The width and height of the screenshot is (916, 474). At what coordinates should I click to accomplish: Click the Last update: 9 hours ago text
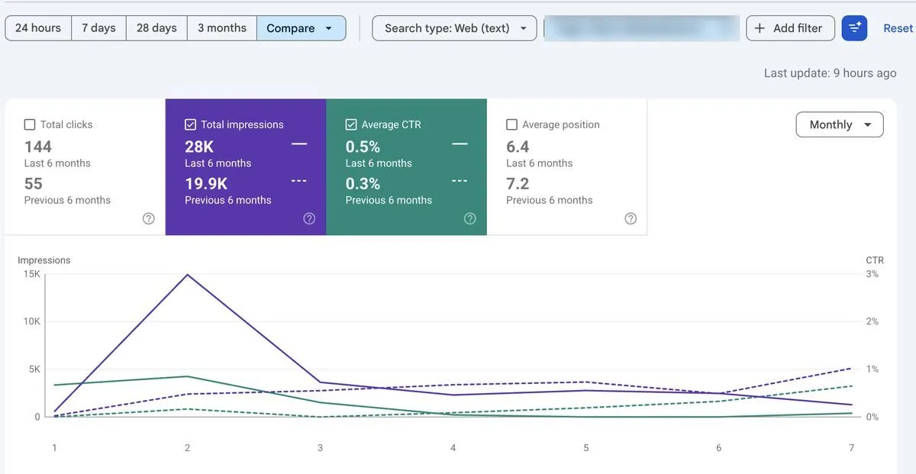[831, 73]
